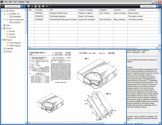162x125 pixels.
Task: Click the envelope email icon in the toolbar
Action: tap(43, 6)
